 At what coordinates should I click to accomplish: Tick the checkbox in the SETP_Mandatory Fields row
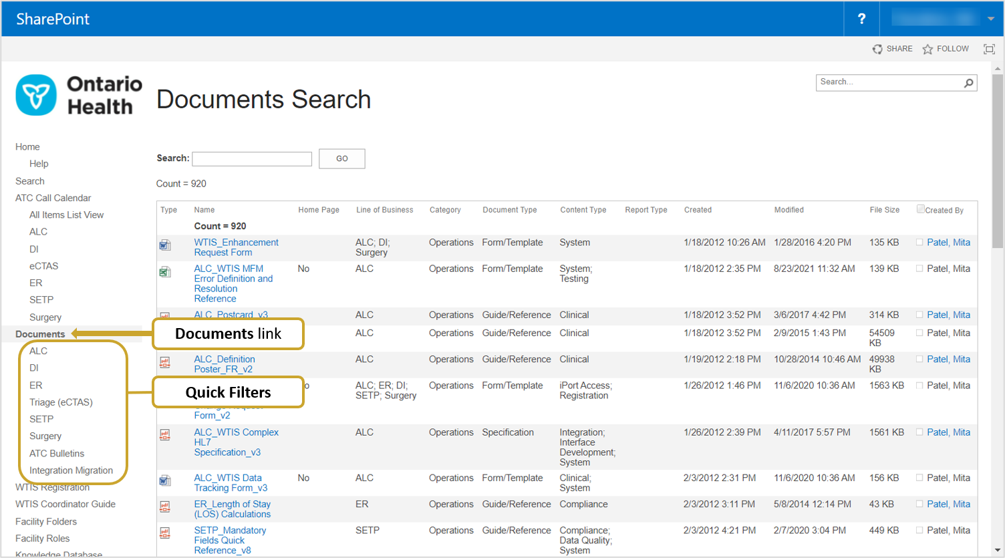(x=919, y=531)
